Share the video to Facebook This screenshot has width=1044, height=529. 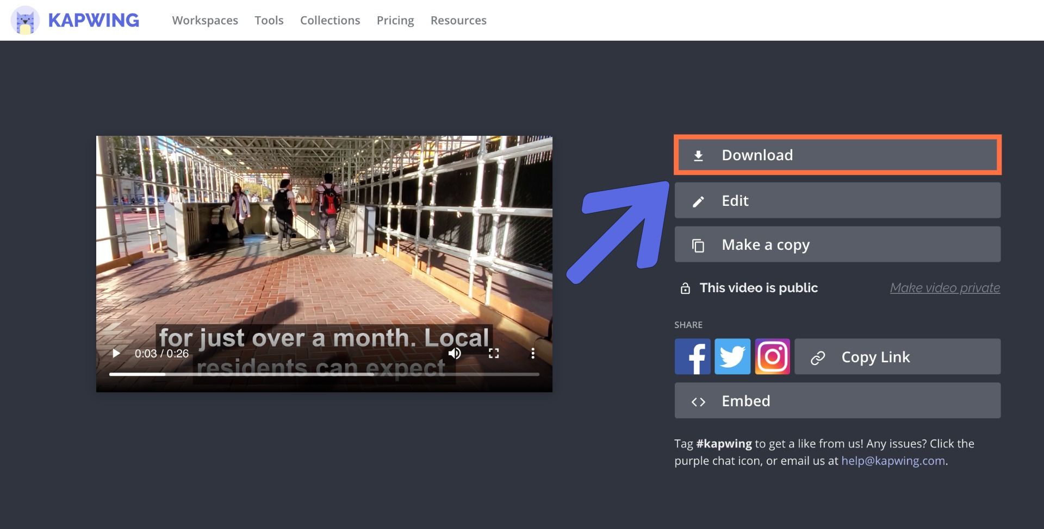692,356
